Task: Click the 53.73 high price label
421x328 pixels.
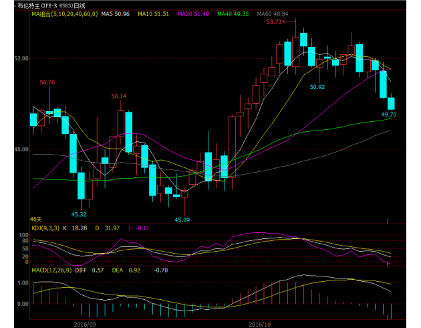Action: click(x=274, y=22)
